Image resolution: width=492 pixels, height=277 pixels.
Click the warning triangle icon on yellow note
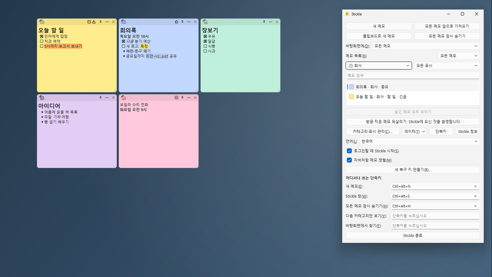[x=94, y=22]
